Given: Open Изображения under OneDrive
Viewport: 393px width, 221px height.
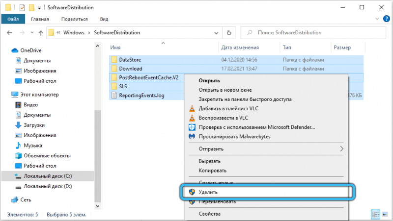Looking at the screenshot, I should click(35, 71).
